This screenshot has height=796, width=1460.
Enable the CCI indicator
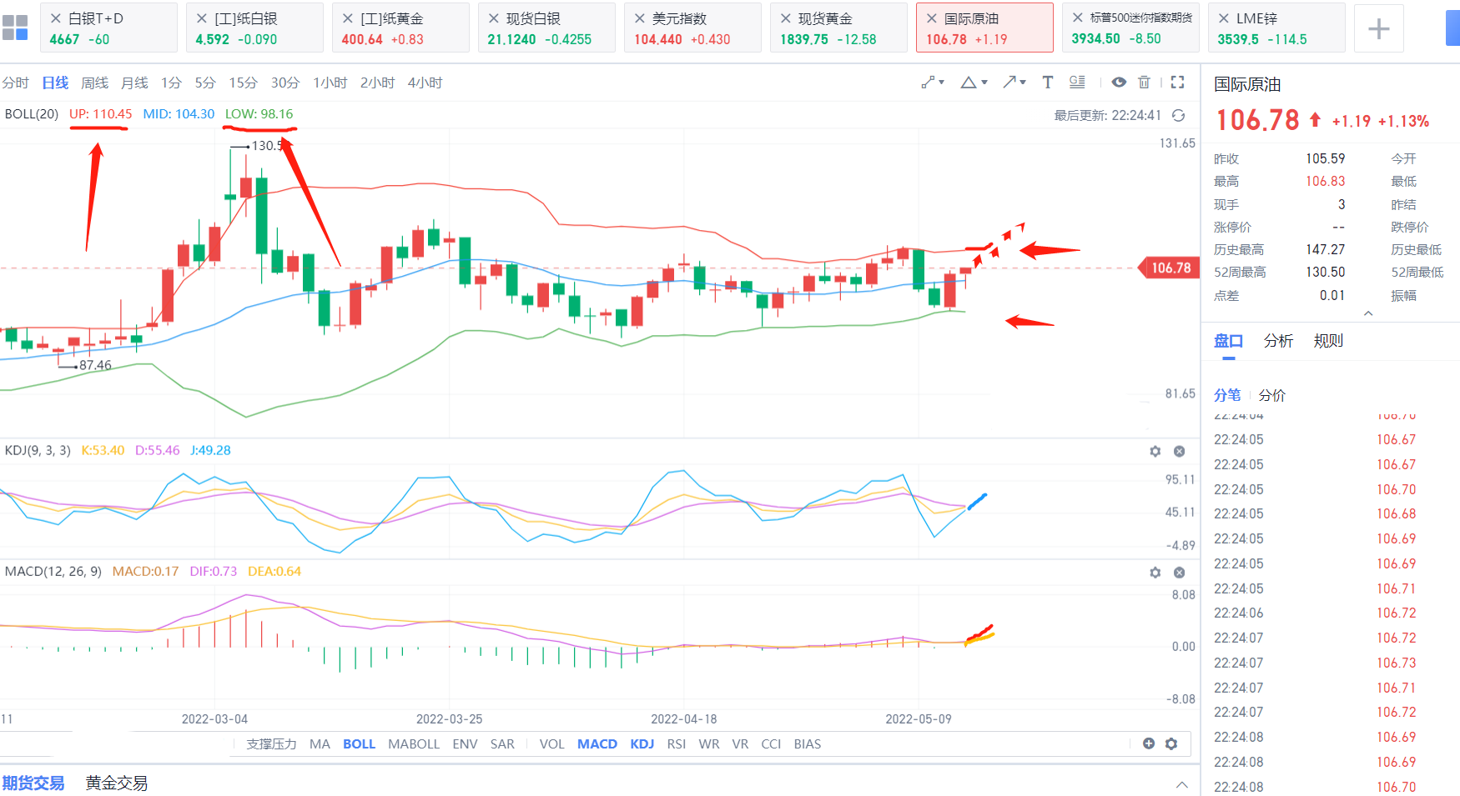[771, 743]
